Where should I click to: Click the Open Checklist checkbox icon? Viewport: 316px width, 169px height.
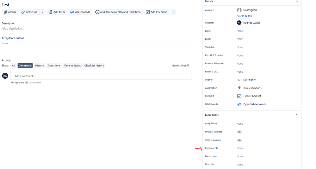pos(239,96)
